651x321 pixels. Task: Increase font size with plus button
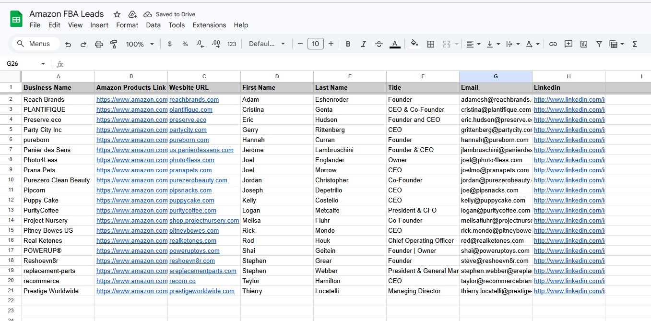point(331,44)
